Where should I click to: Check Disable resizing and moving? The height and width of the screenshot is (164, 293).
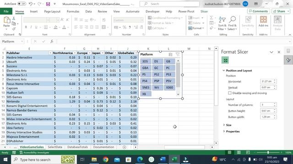230,93
